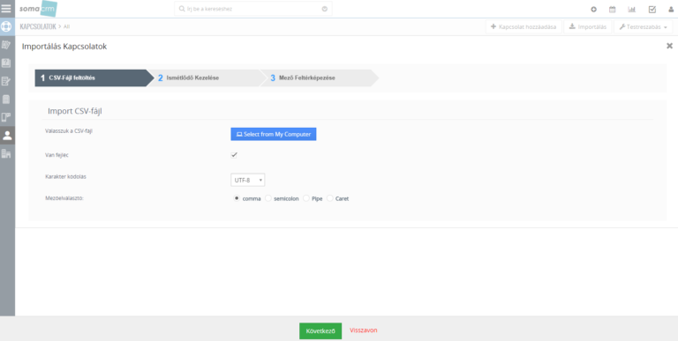Open the hamburger main menu
678x341 pixels.
pos(6,9)
